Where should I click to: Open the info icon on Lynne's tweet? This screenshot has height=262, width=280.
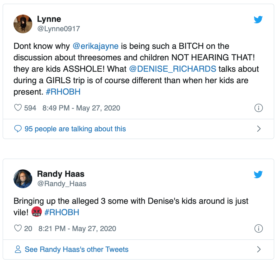click(x=258, y=108)
